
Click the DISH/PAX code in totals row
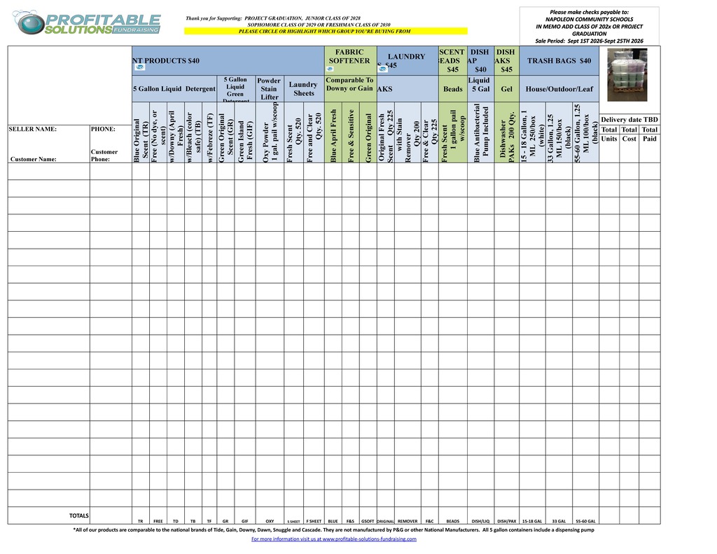[507, 521]
